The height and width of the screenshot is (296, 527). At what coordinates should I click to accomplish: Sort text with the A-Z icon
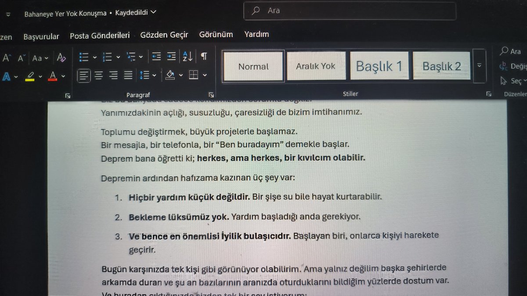pyautogui.click(x=187, y=57)
